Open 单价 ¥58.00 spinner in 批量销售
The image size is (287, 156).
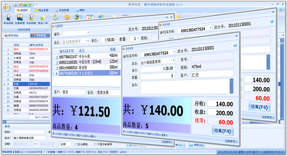click(116, 39)
